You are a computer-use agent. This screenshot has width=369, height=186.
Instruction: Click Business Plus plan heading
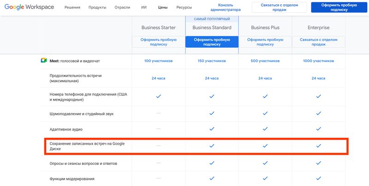click(x=265, y=28)
